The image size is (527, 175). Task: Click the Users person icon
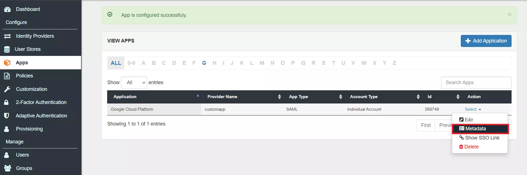pyautogui.click(x=6, y=155)
